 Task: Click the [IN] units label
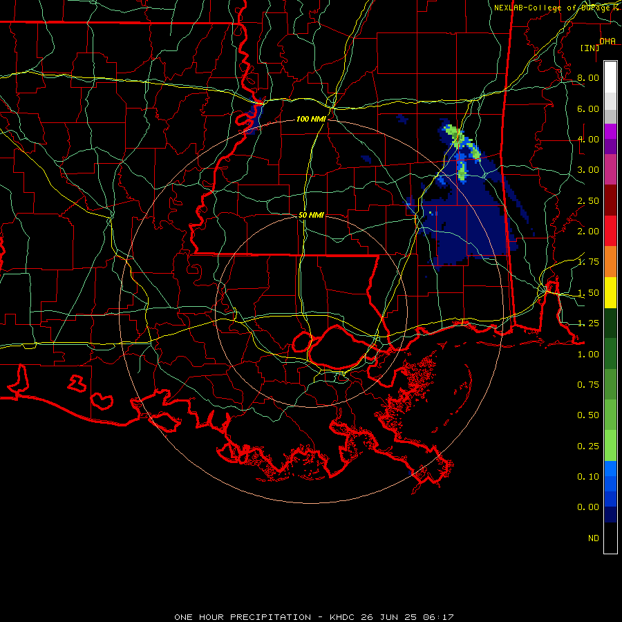[x=590, y=48]
